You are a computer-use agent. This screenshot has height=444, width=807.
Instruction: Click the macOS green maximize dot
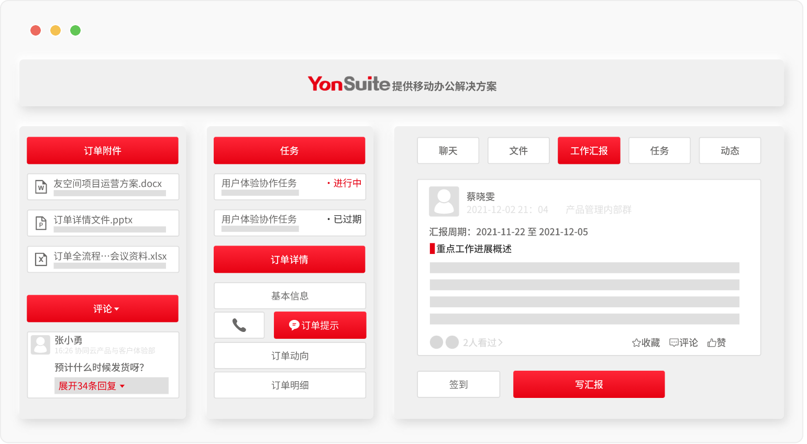75,30
